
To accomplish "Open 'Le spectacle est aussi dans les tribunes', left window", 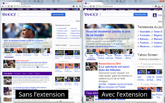I will click(x=33, y=62).
